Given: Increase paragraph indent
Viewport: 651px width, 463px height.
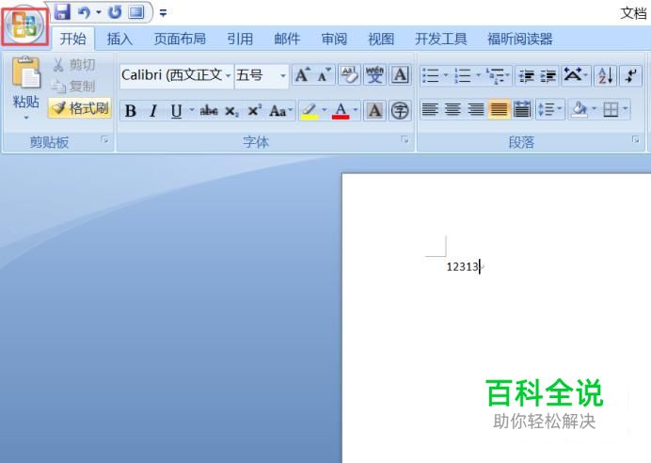Looking at the screenshot, I should [548, 76].
